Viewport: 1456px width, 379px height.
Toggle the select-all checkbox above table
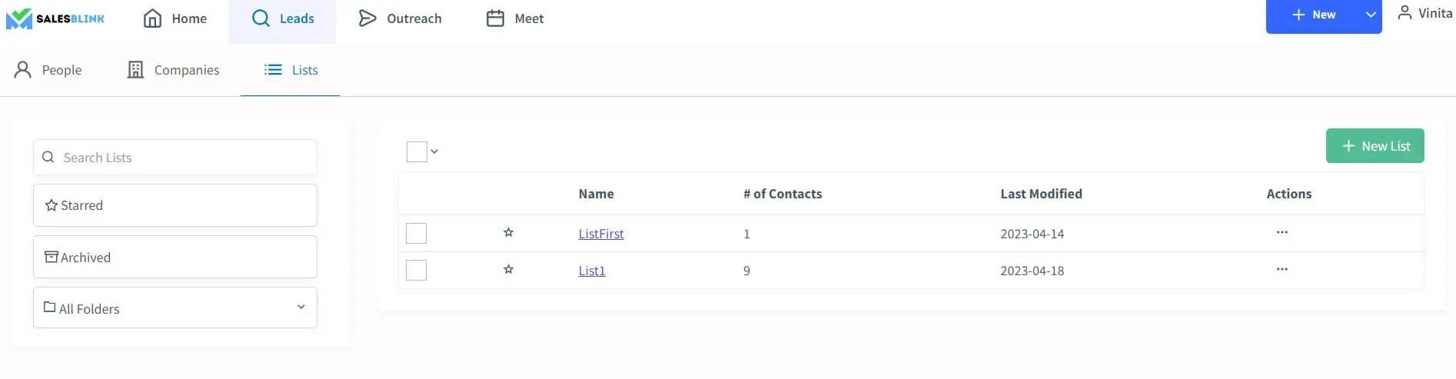click(x=417, y=151)
